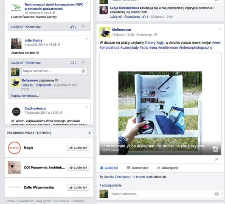Click the camera icon in Julia Bratny's comment box

click(x=83, y=71)
